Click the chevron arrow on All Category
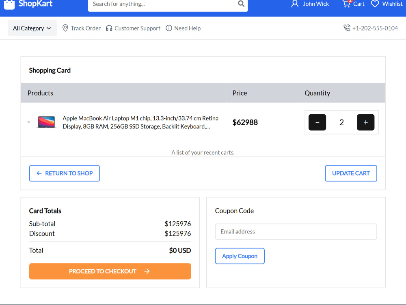Screen dimensions: 406x305 49,28
